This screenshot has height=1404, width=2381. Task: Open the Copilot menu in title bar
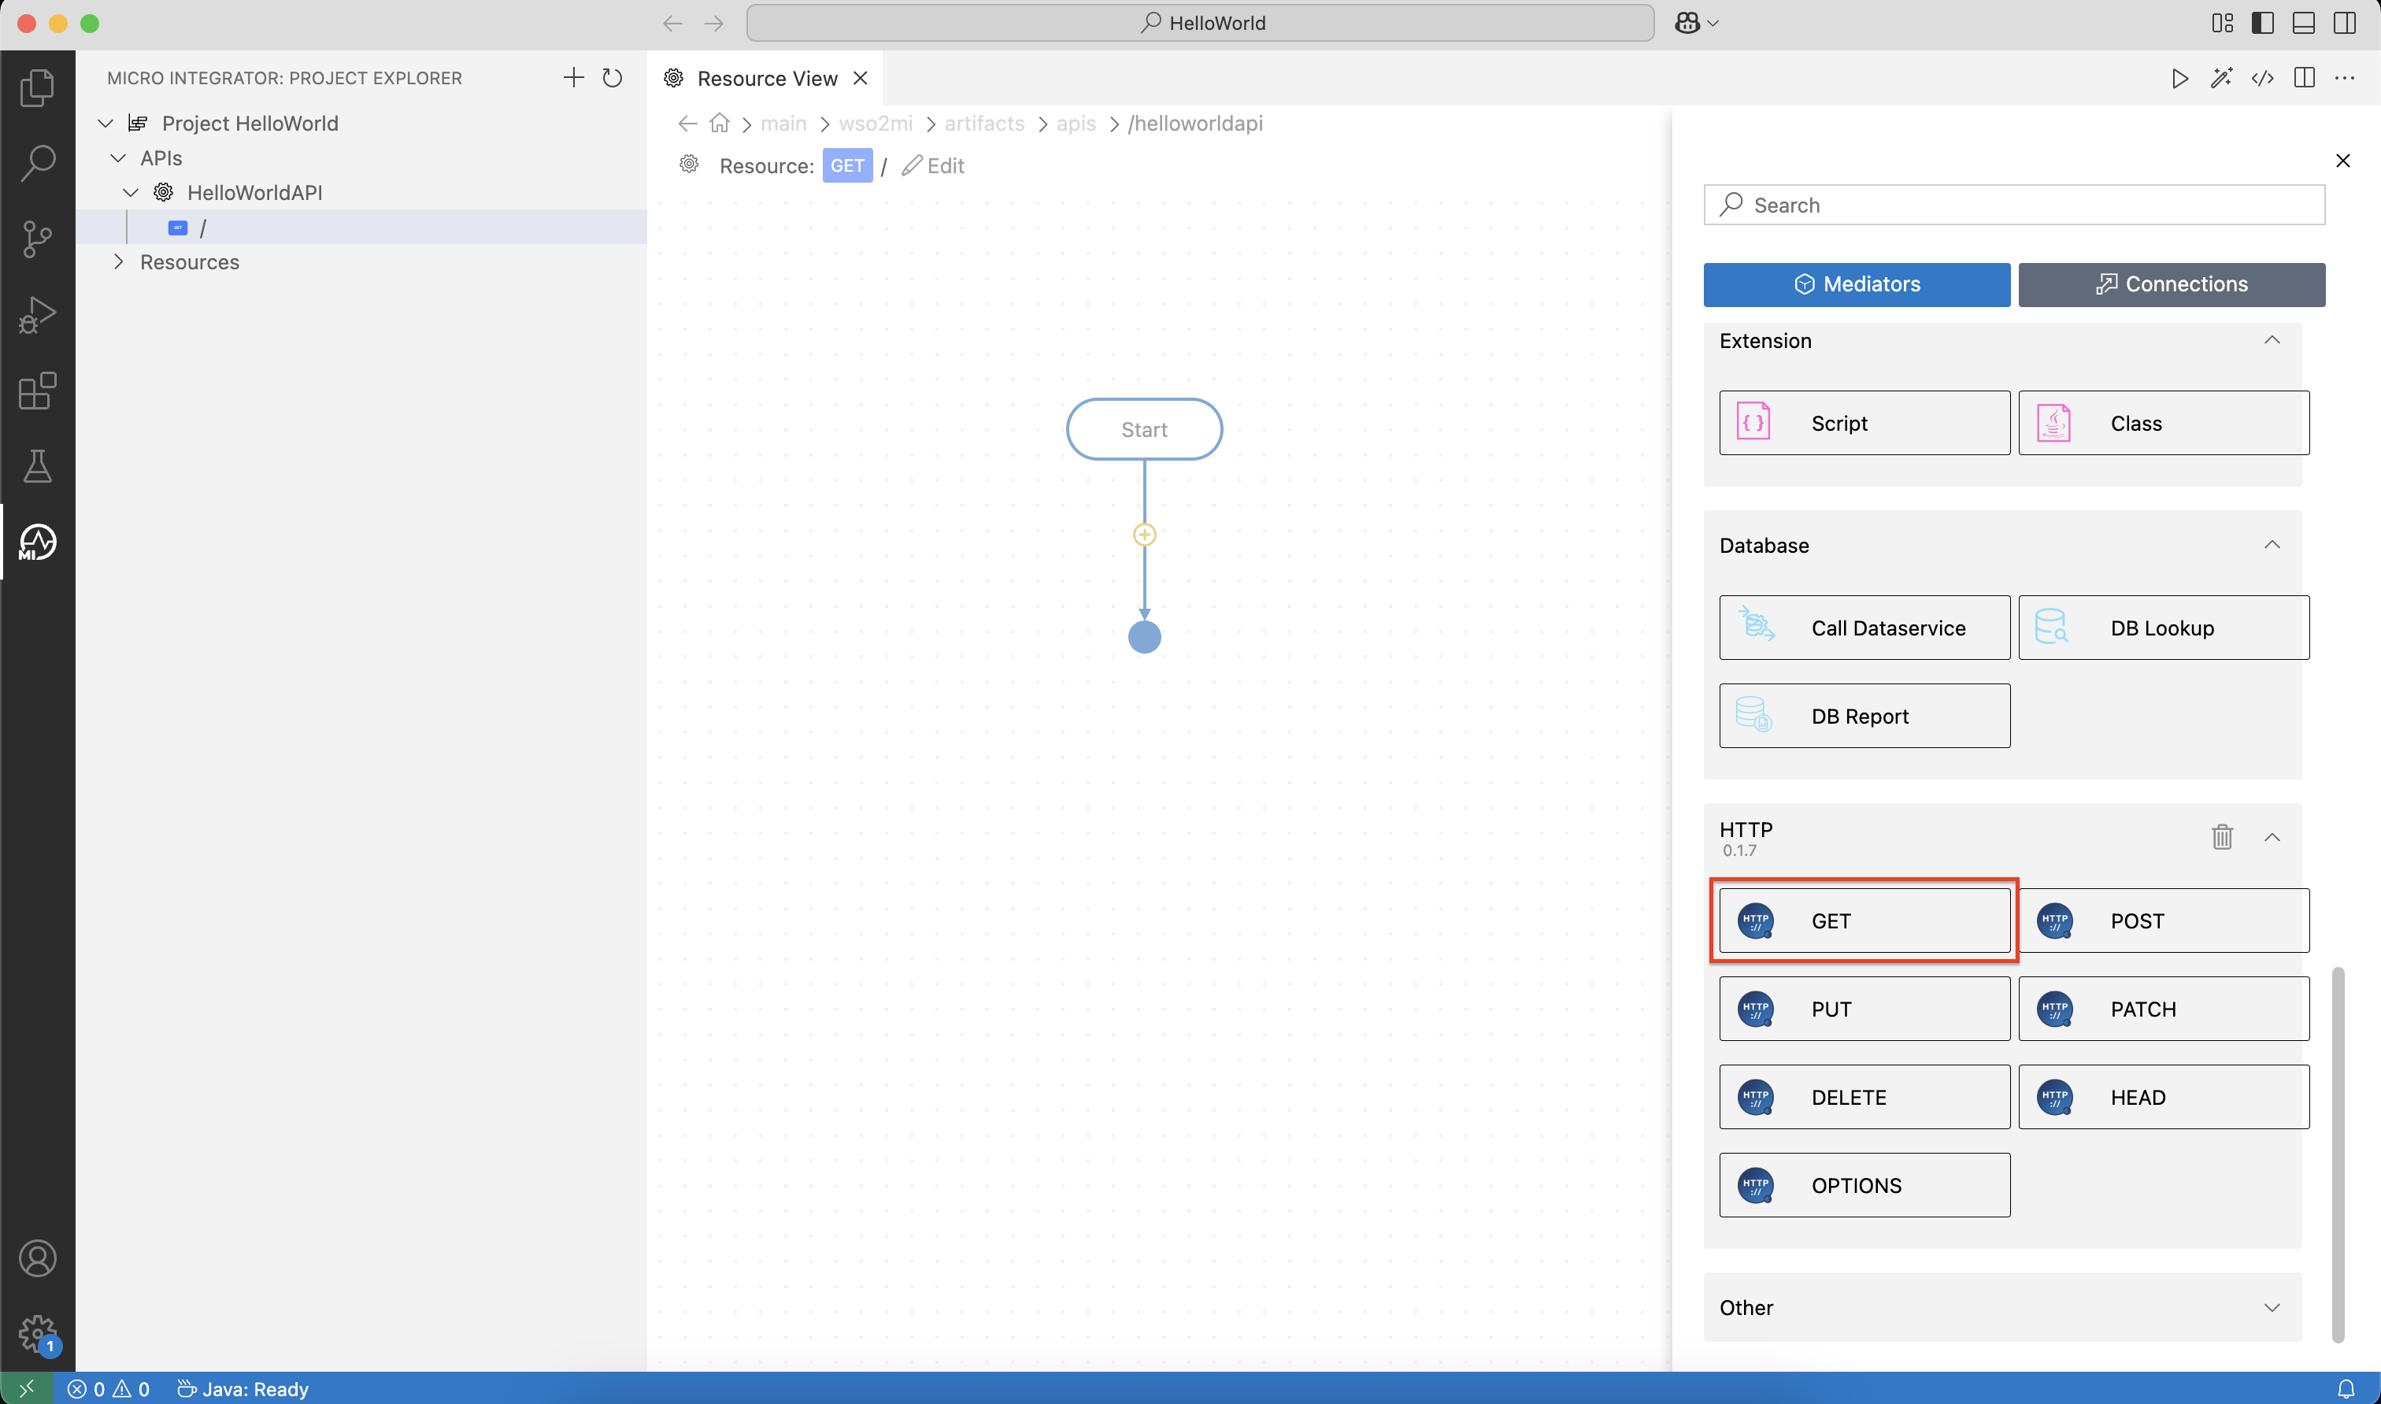tap(1696, 23)
